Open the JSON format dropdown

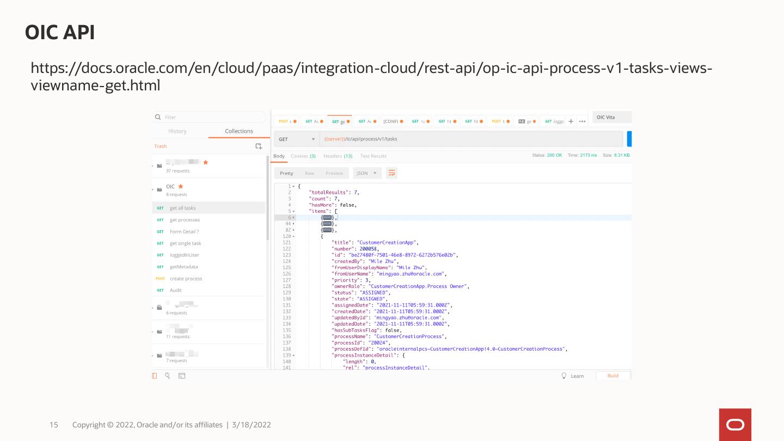366,173
